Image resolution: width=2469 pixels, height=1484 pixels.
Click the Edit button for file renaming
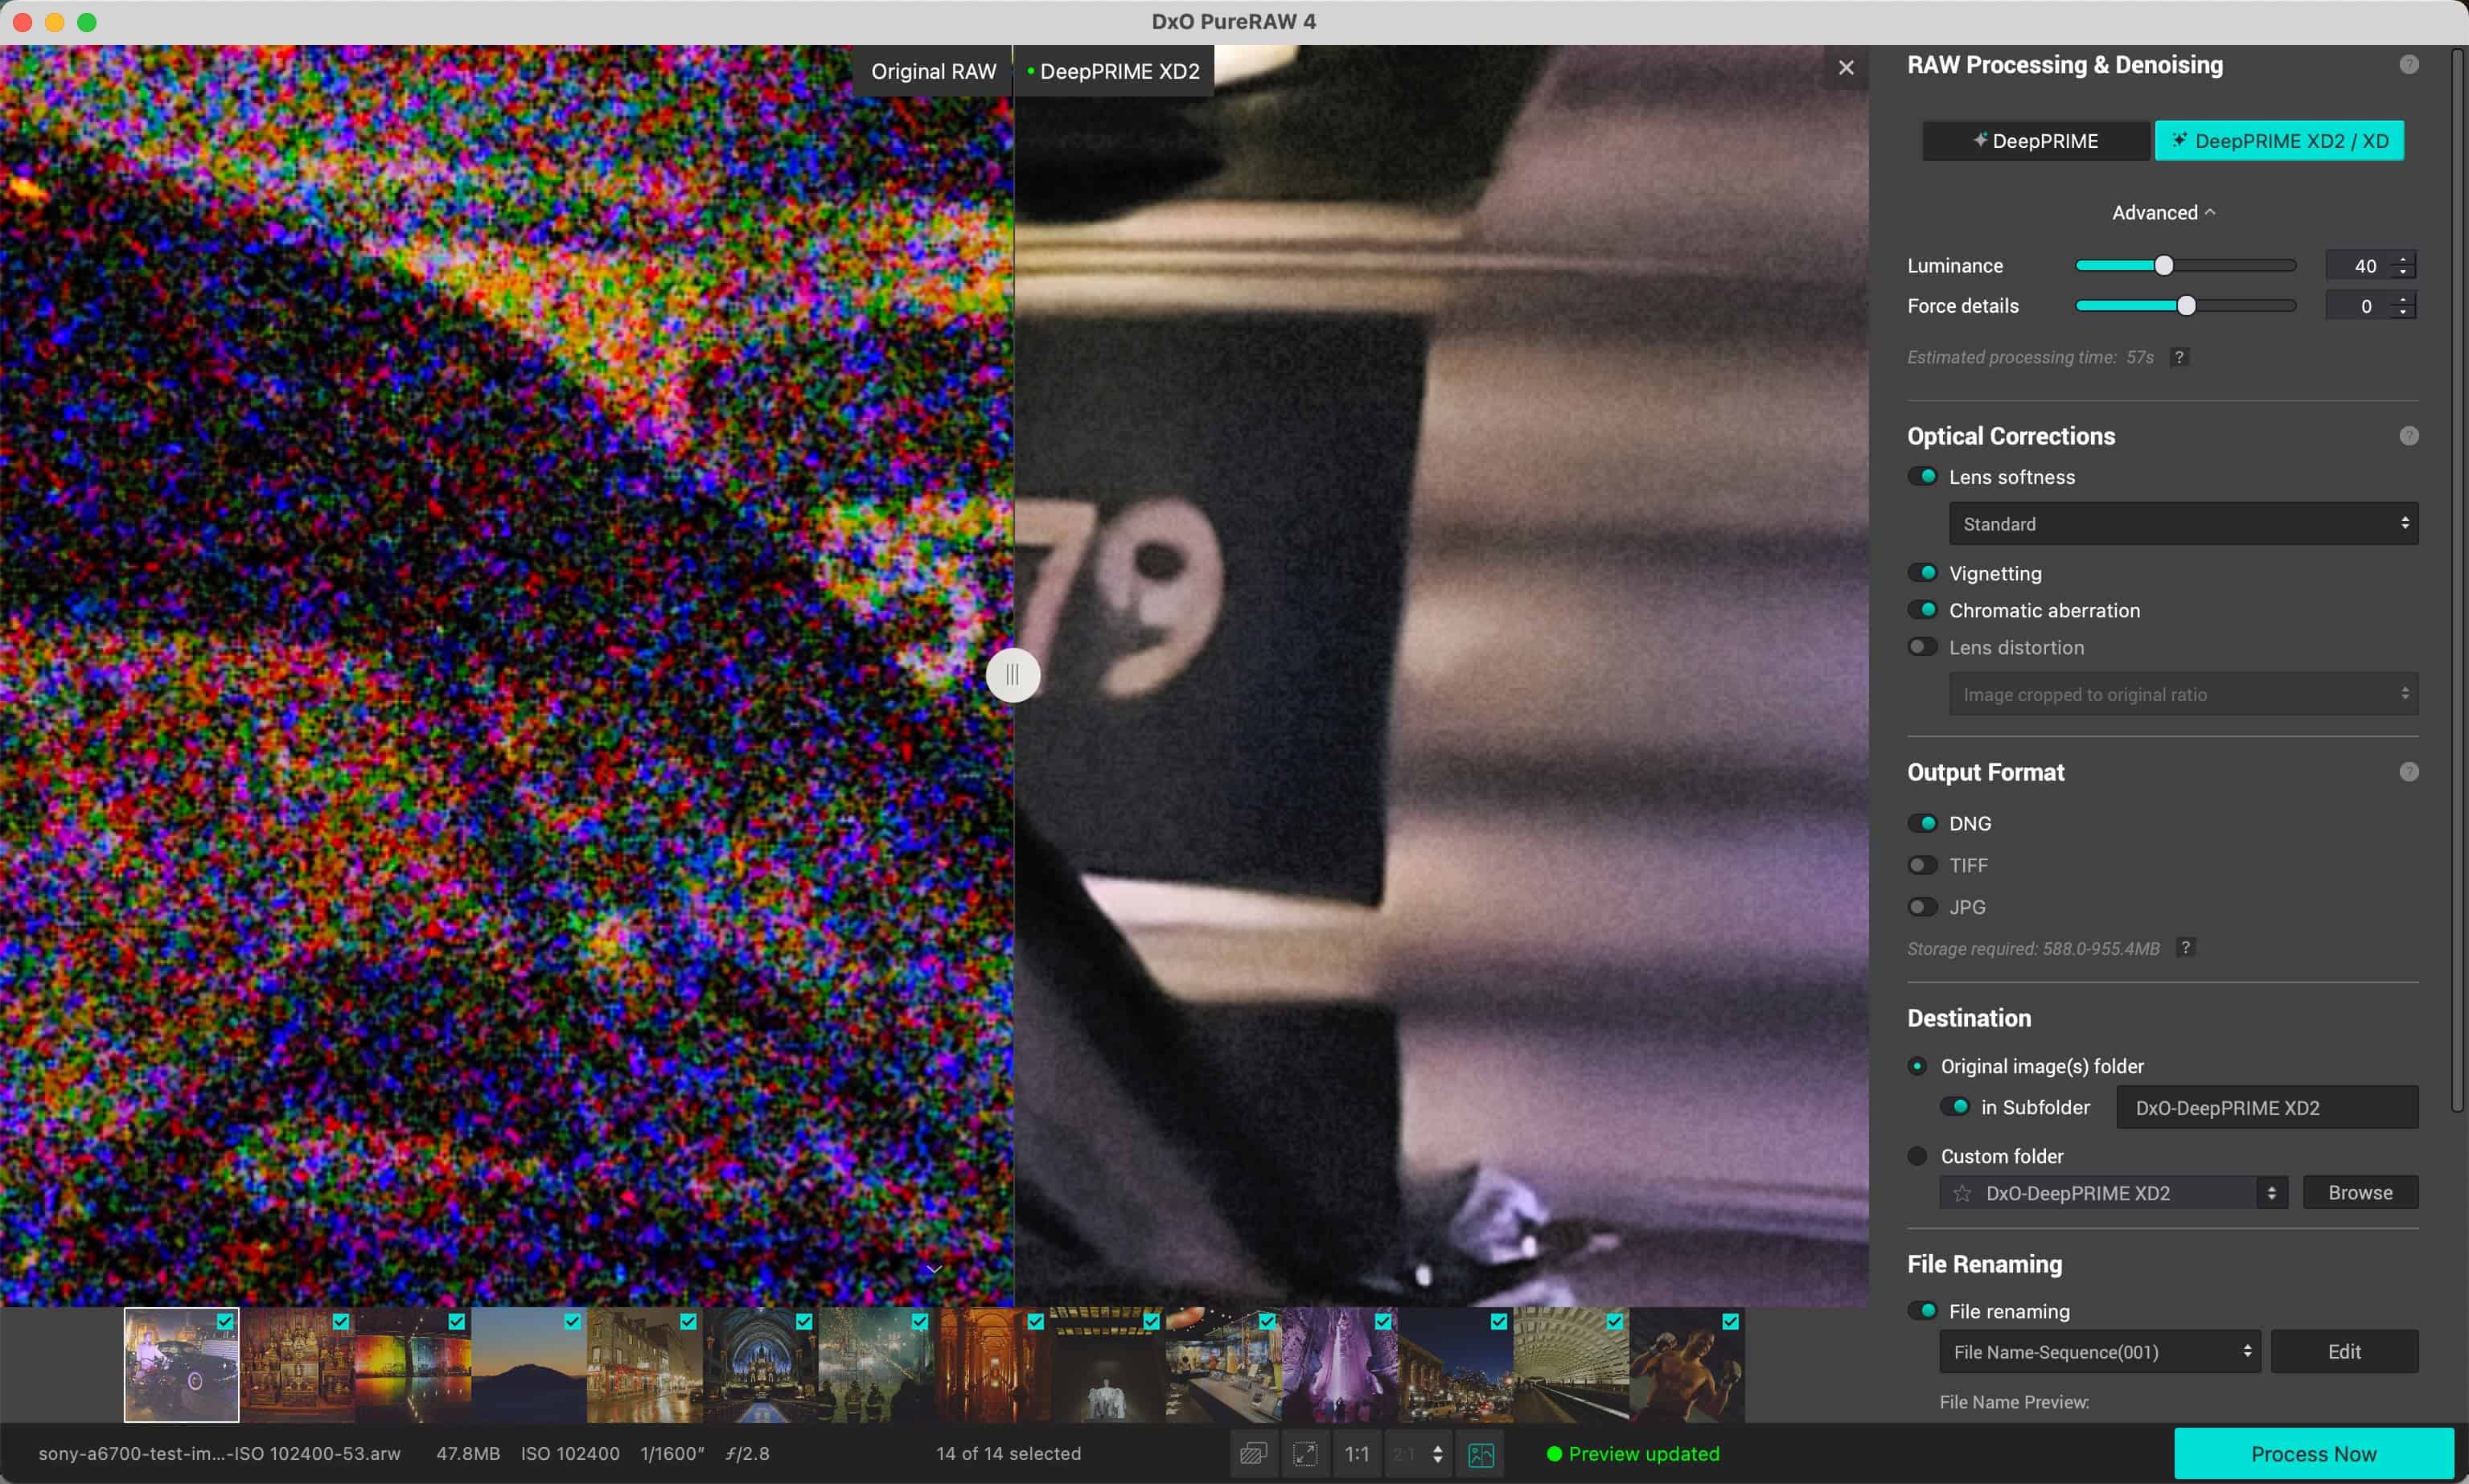click(2344, 1352)
